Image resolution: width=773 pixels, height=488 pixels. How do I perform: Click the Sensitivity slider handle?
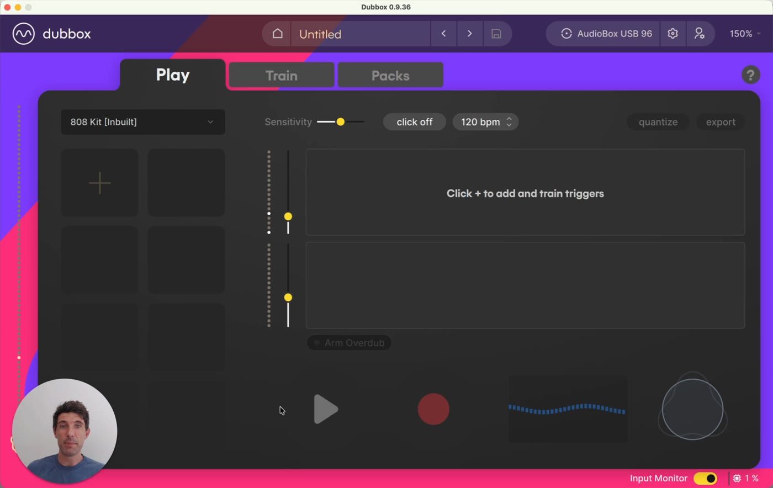pos(341,122)
